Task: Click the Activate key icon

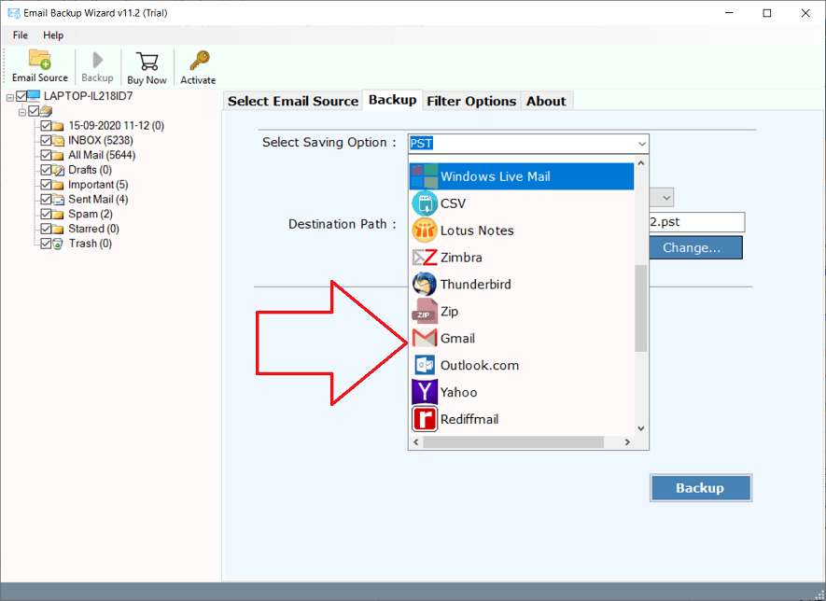Action: (199, 61)
